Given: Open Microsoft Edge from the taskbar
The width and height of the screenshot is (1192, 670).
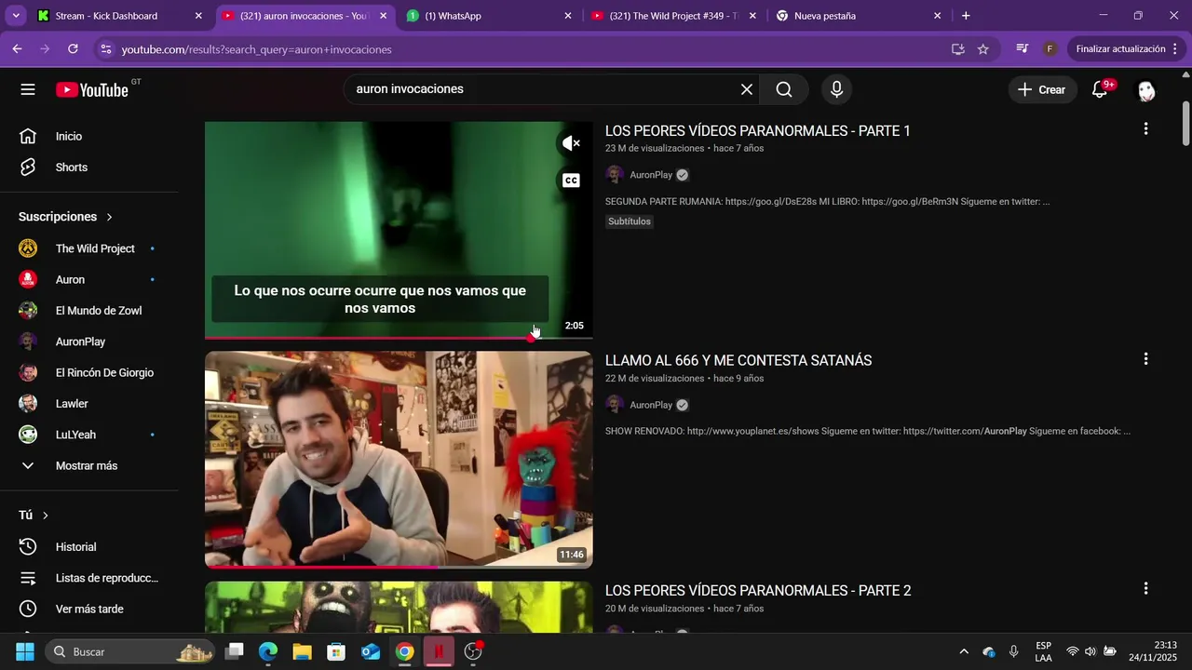Looking at the screenshot, I should 268,651.
